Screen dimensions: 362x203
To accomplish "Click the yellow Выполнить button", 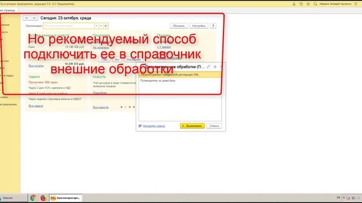I will (192, 126).
